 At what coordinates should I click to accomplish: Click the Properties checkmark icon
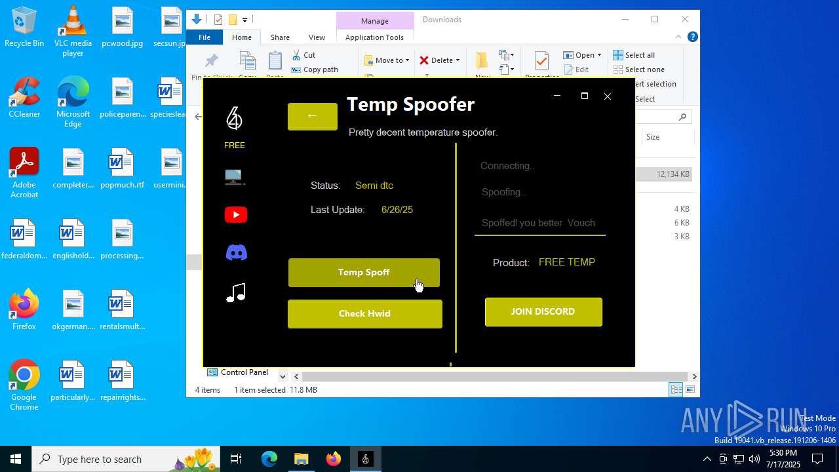(x=541, y=61)
